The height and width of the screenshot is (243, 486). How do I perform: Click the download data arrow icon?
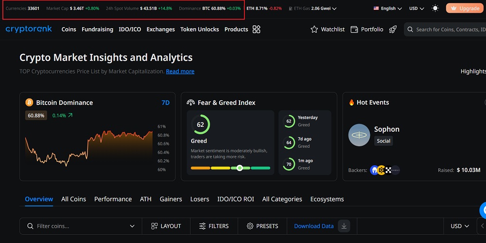coord(344,226)
